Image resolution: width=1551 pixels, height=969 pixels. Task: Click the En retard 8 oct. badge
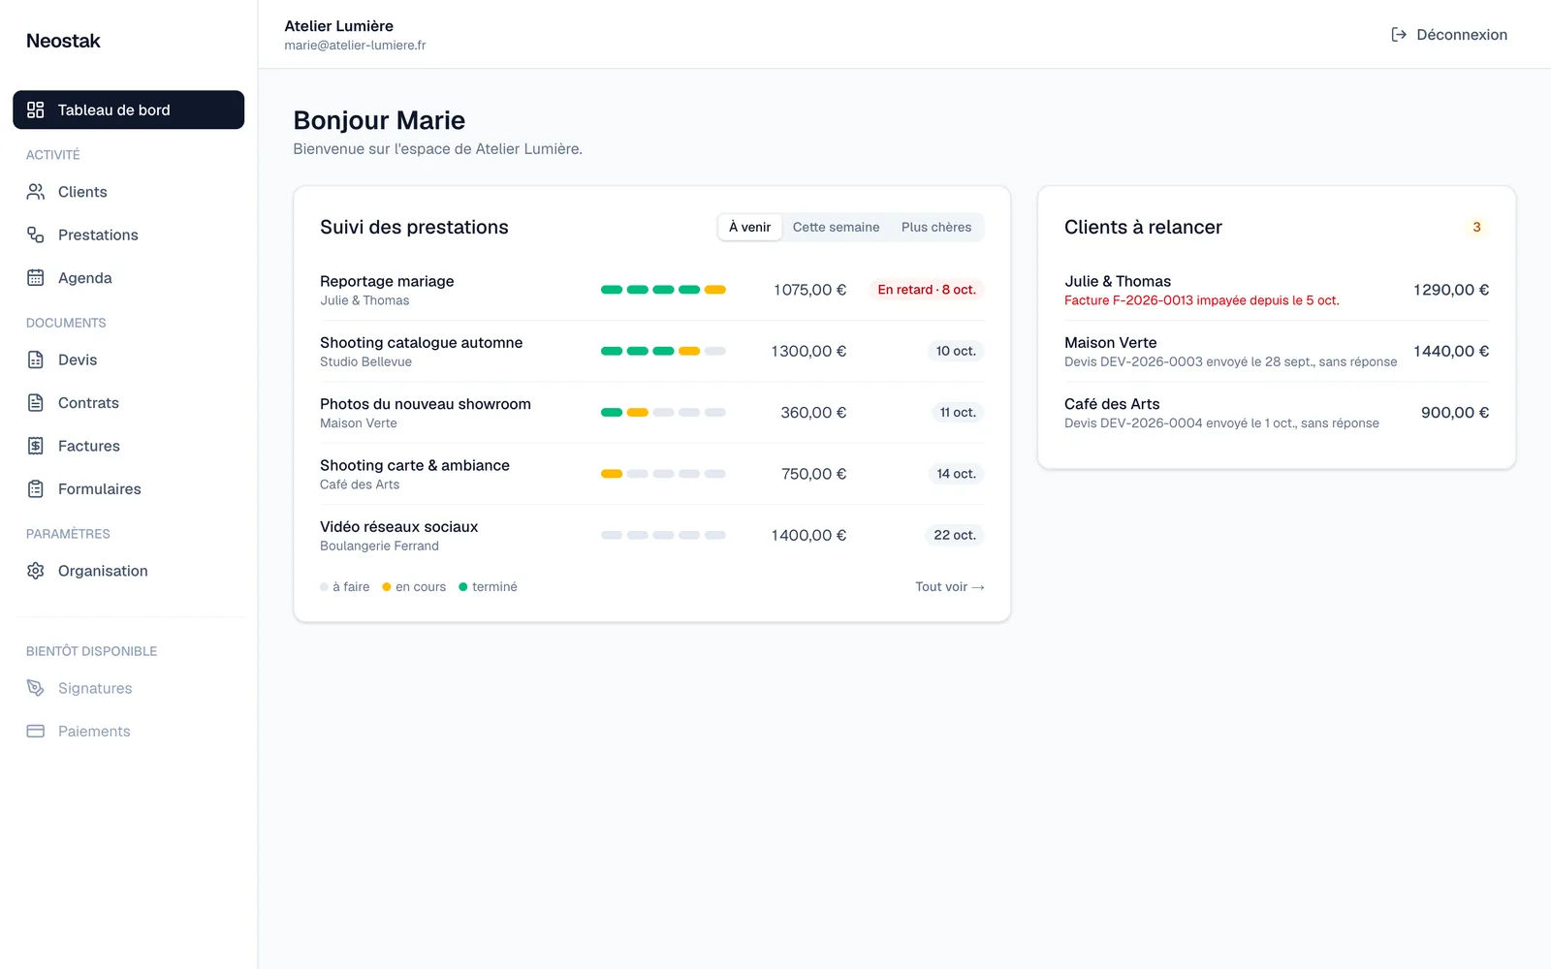click(x=927, y=290)
